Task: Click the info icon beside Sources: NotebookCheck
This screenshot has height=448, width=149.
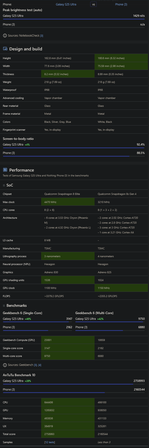Action: coord(5,36)
